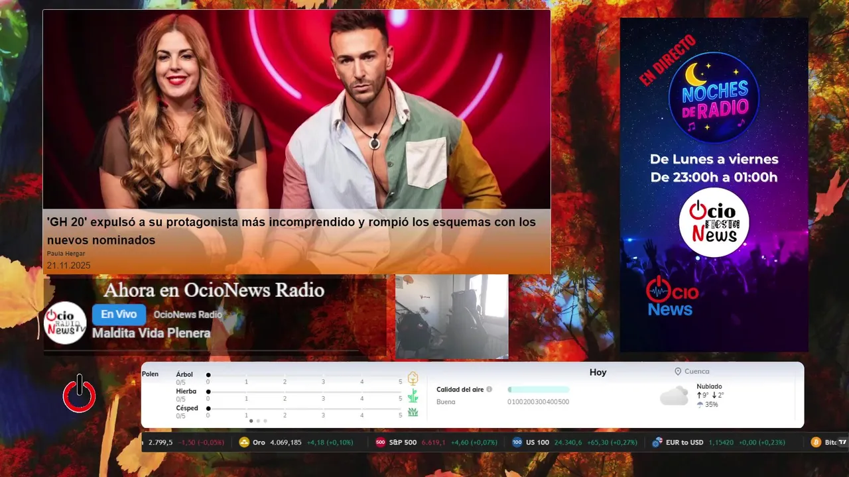The height and width of the screenshot is (477, 849).
Task: Click the TradingView logo on ticker
Action: [x=842, y=442]
